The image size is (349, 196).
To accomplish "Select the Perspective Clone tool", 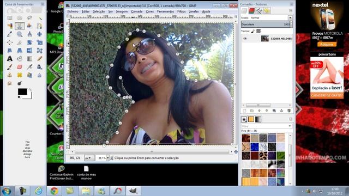I will pos(29,75).
